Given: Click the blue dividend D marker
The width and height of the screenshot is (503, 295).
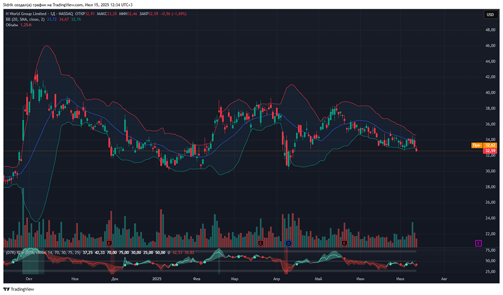Looking at the screenshot, I should coord(289,243).
